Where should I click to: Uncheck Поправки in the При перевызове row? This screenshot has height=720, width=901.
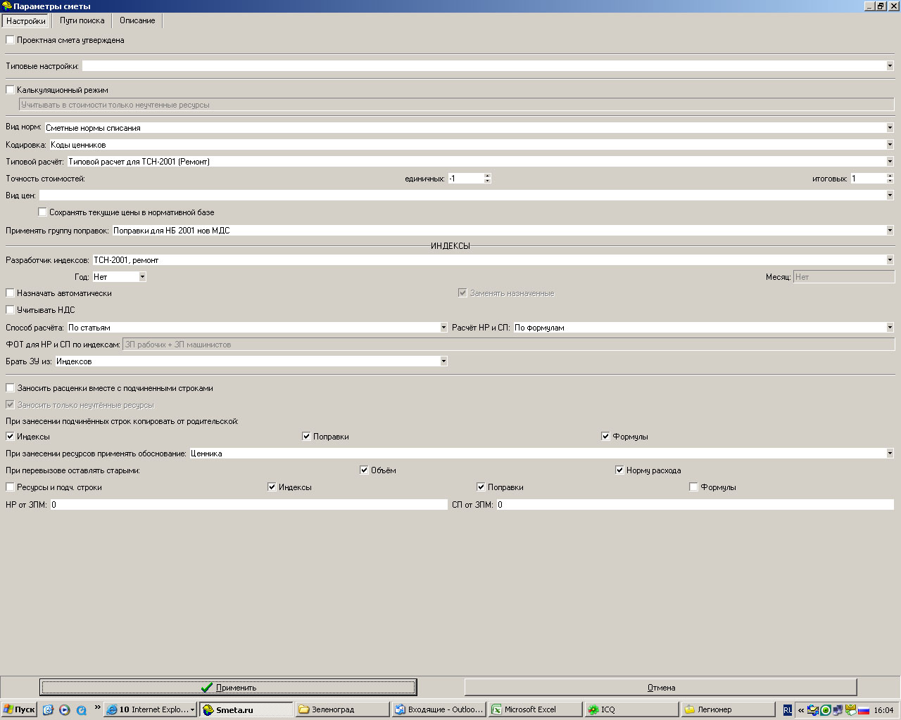click(x=481, y=487)
